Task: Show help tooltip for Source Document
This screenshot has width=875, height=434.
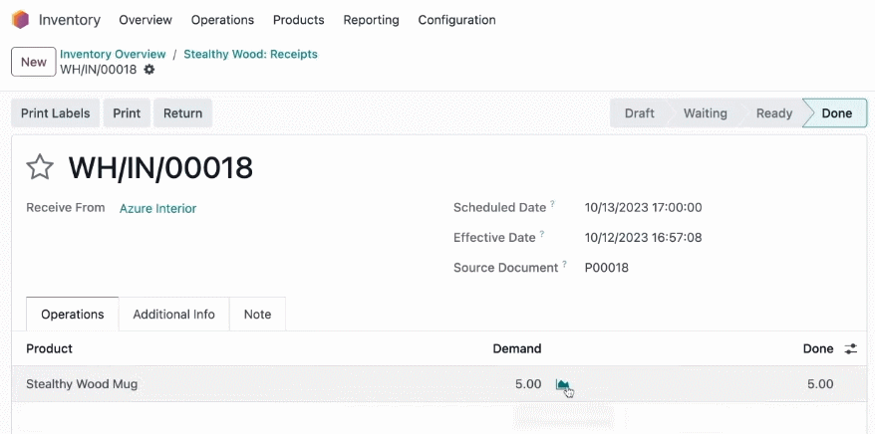Action: pyautogui.click(x=565, y=264)
